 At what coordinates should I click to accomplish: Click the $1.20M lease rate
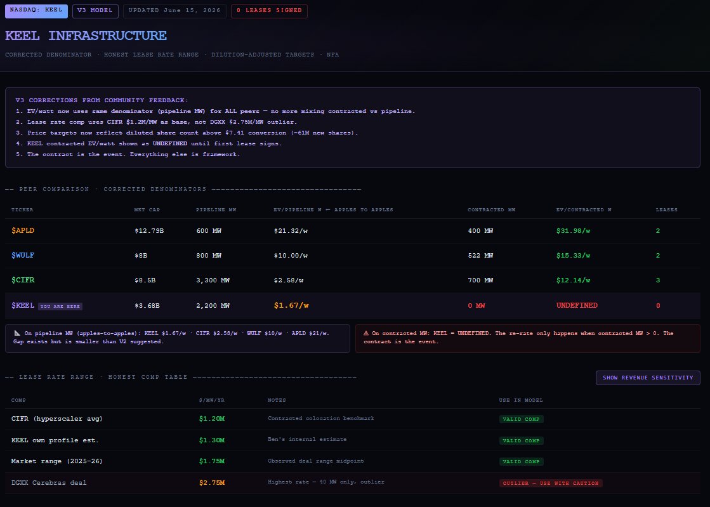[x=212, y=419]
